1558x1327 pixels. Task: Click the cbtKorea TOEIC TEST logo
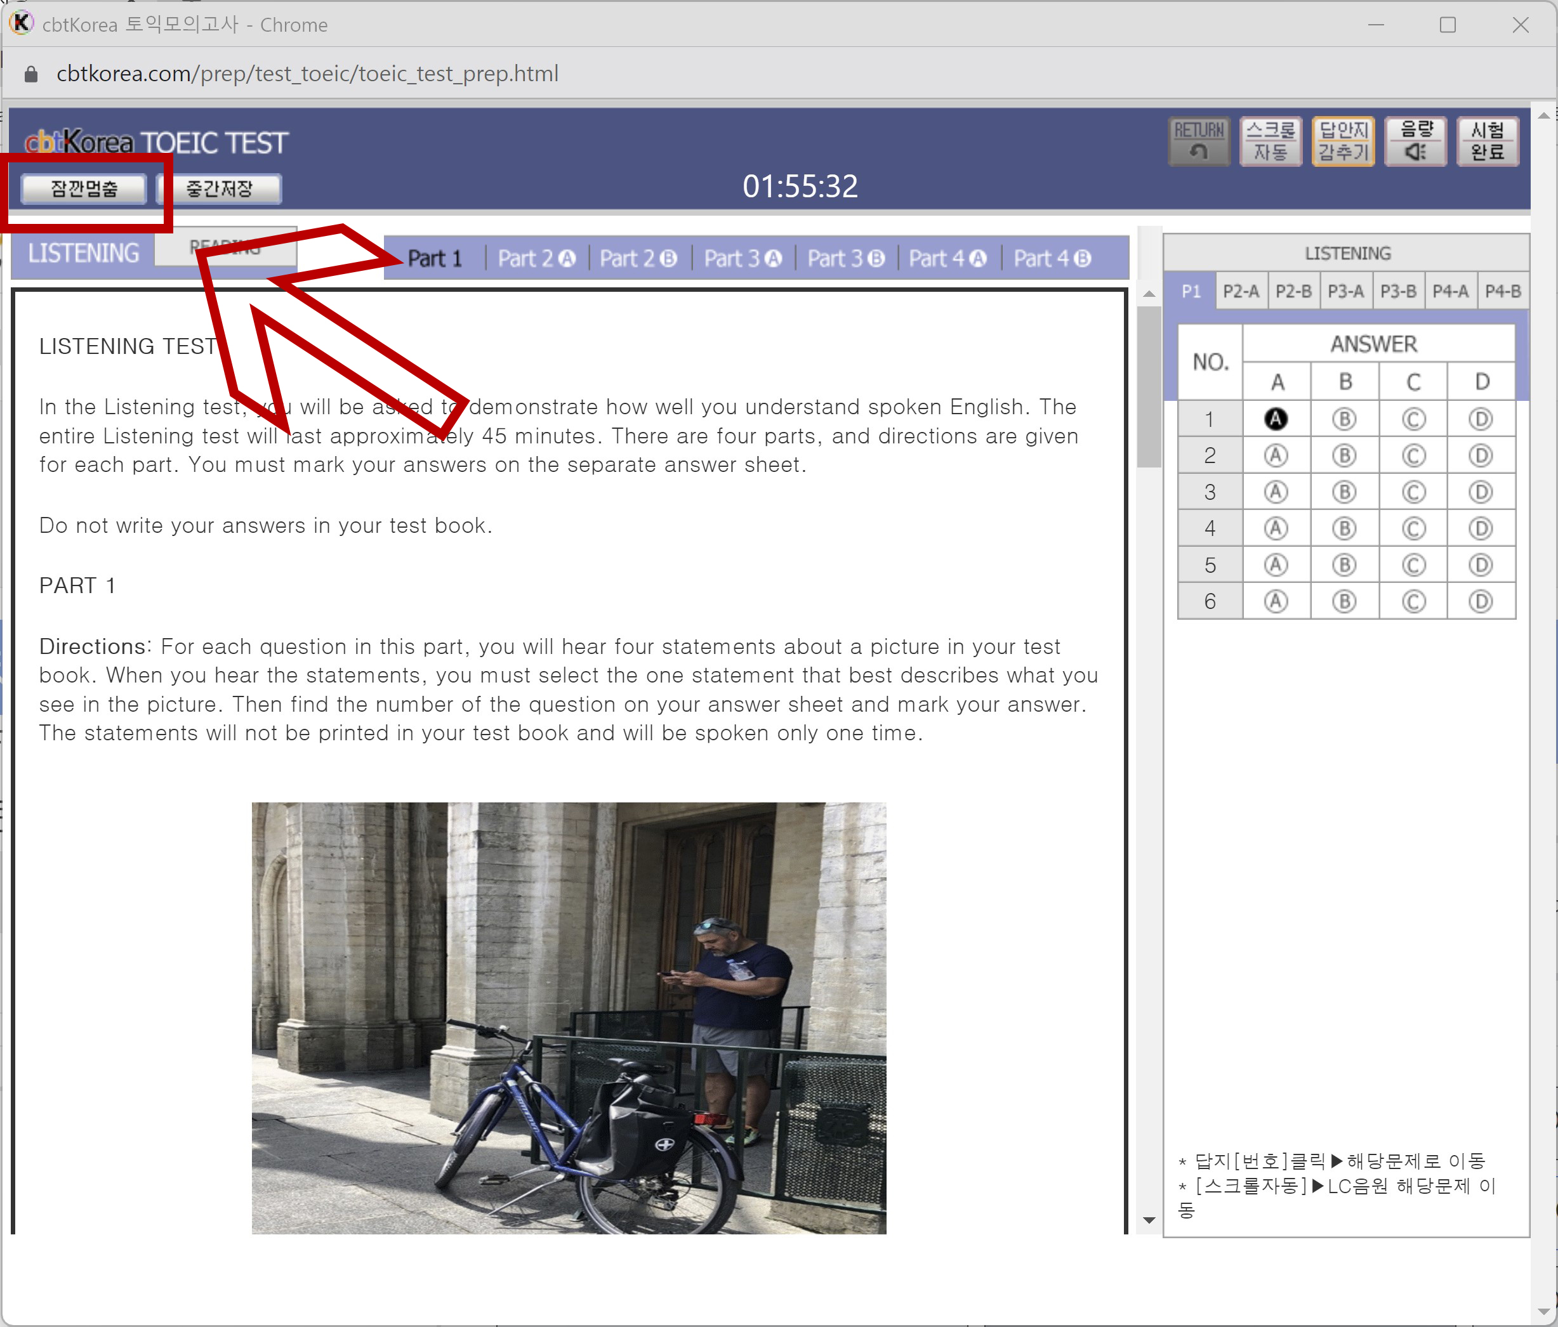[155, 142]
